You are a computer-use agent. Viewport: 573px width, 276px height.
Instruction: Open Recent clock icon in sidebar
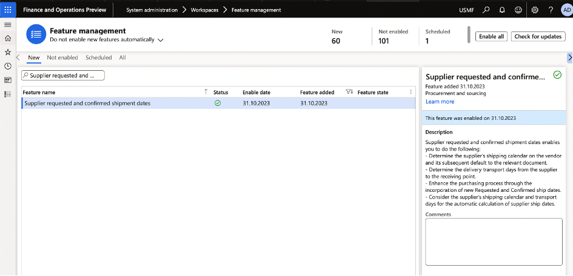click(8, 66)
